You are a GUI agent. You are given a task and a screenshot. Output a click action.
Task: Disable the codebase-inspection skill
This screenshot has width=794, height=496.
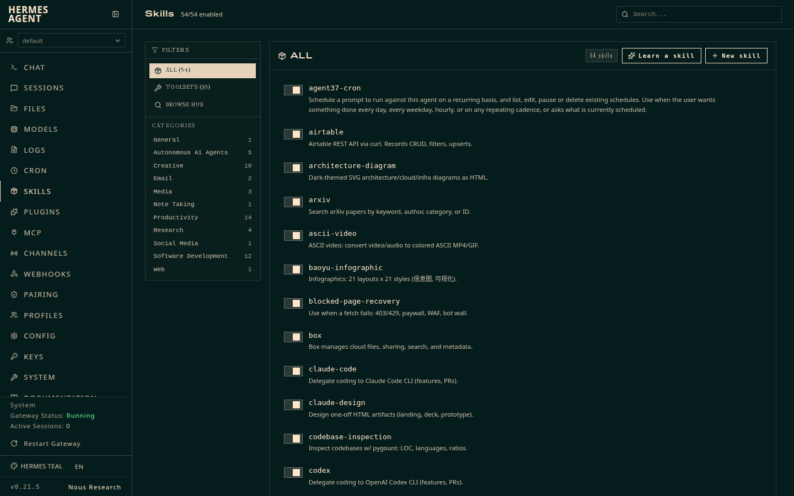(x=293, y=439)
